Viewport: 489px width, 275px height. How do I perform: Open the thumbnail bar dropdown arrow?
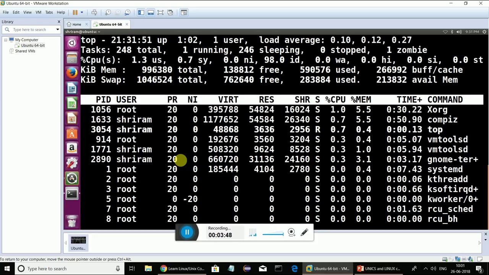pos(486,240)
